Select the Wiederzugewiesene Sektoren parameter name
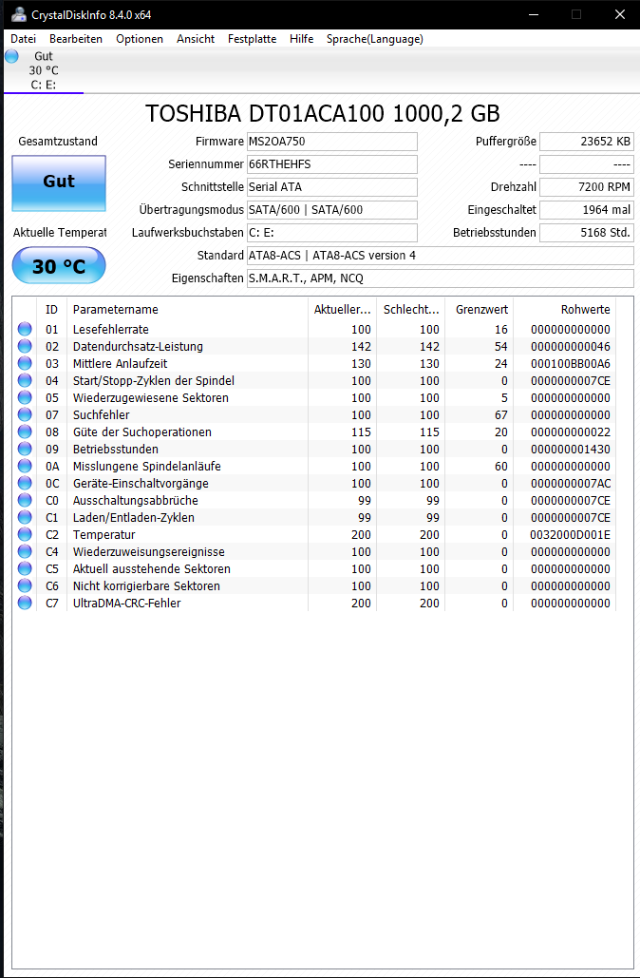Image resolution: width=640 pixels, height=978 pixels. 151,398
